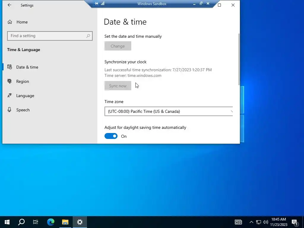The width and height of the screenshot is (304, 228).
Task: Click the grayed-out Change button
Action: (x=118, y=46)
